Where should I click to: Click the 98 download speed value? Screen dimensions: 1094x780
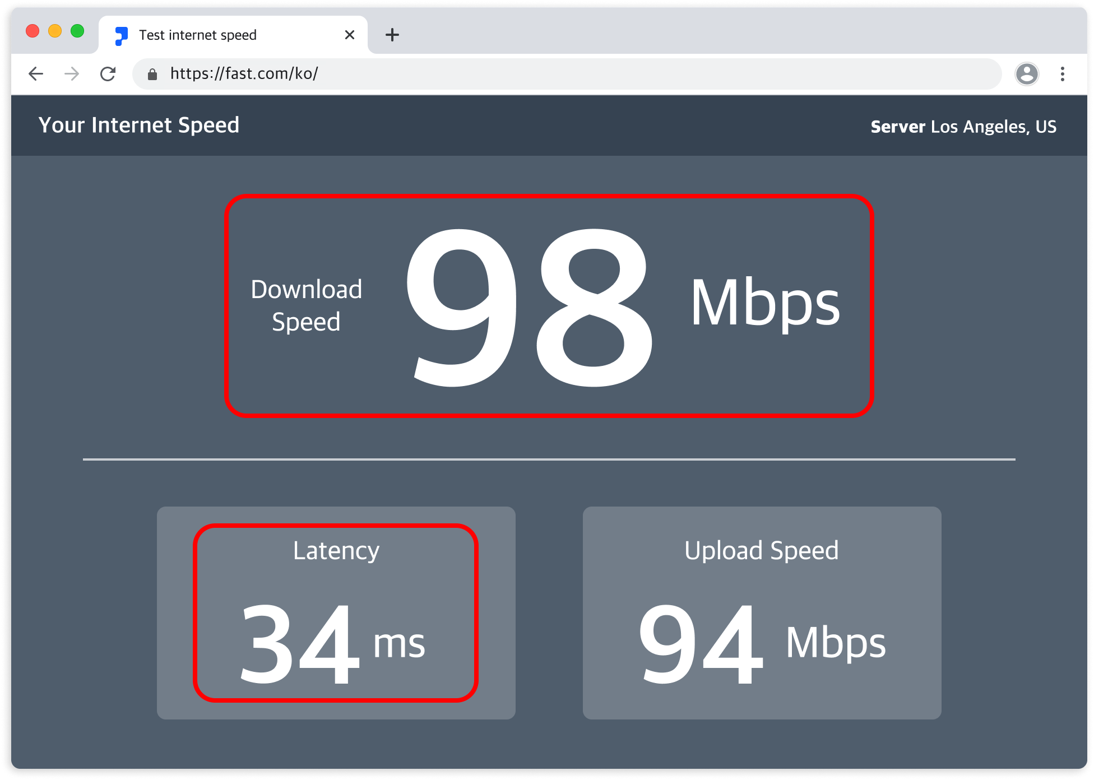(x=529, y=308)
